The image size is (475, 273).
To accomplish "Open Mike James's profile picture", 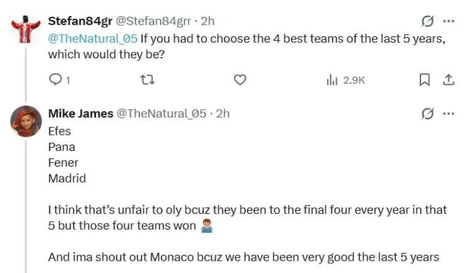I will coord(27,121).
